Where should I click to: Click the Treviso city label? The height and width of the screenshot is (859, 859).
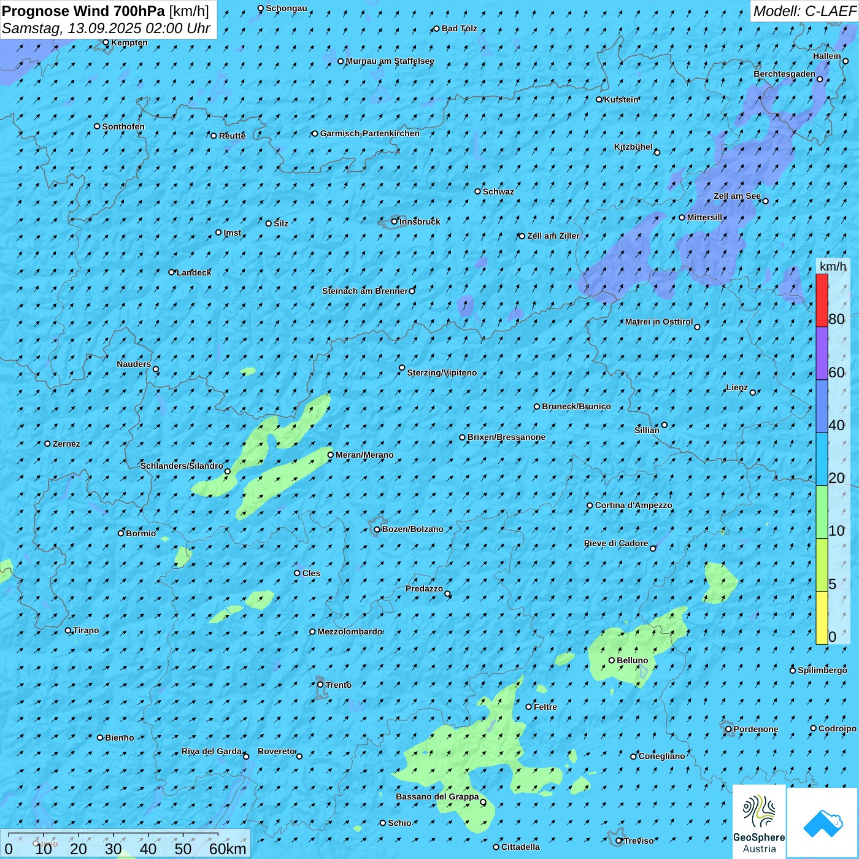[639, 841]
